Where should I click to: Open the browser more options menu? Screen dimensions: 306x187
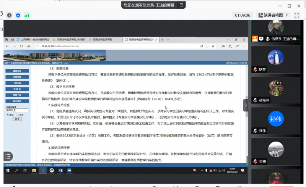click(244, 46)
